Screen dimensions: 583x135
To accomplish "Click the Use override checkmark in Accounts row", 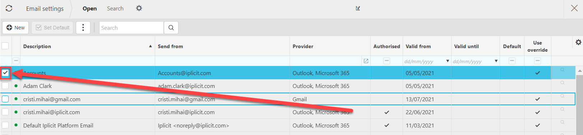I will click(537, 73).
